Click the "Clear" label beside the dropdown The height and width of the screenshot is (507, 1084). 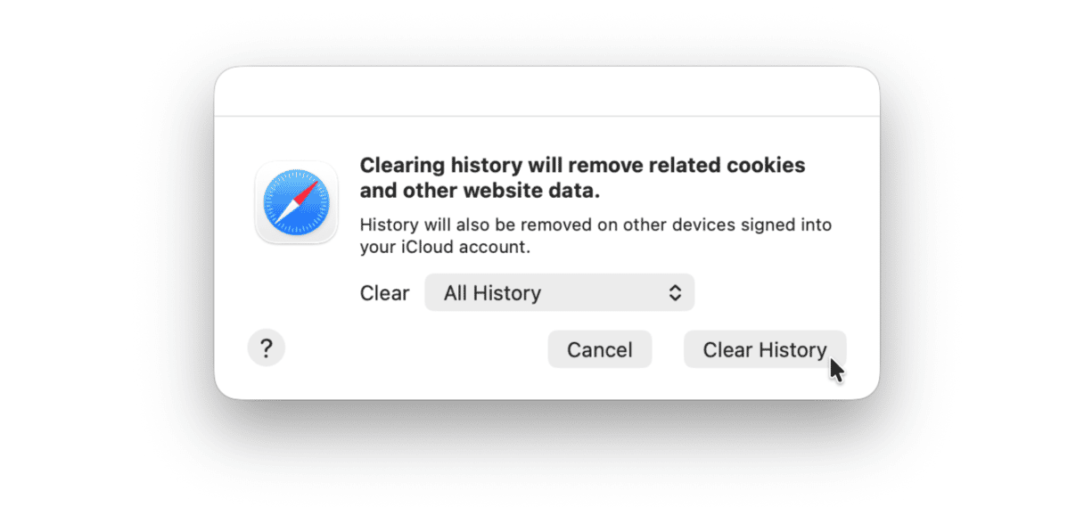coord(384,293)
